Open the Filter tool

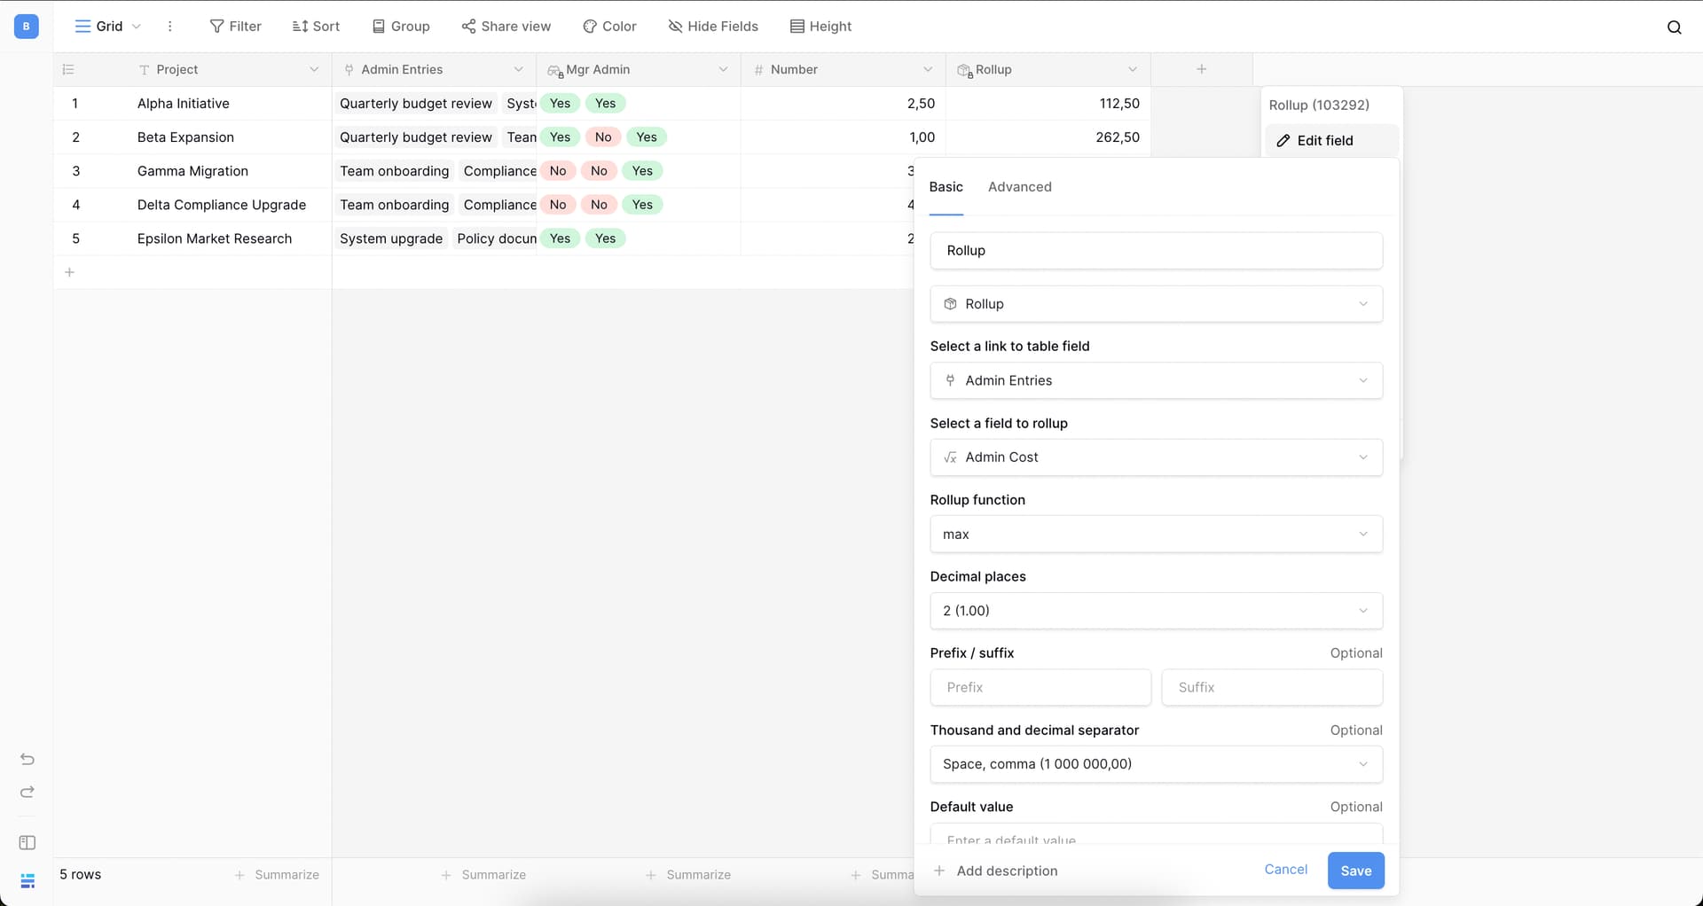pos(235,27)
